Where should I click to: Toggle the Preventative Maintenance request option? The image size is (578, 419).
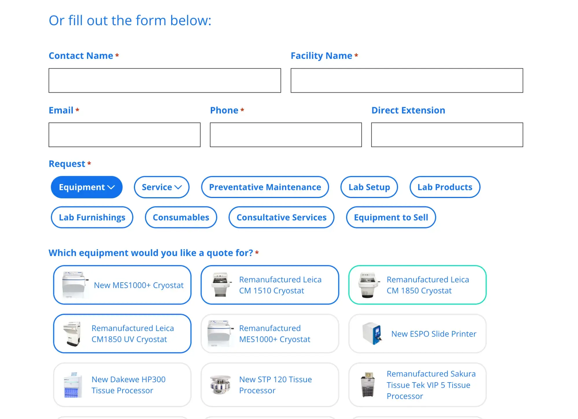pos(265,187)
